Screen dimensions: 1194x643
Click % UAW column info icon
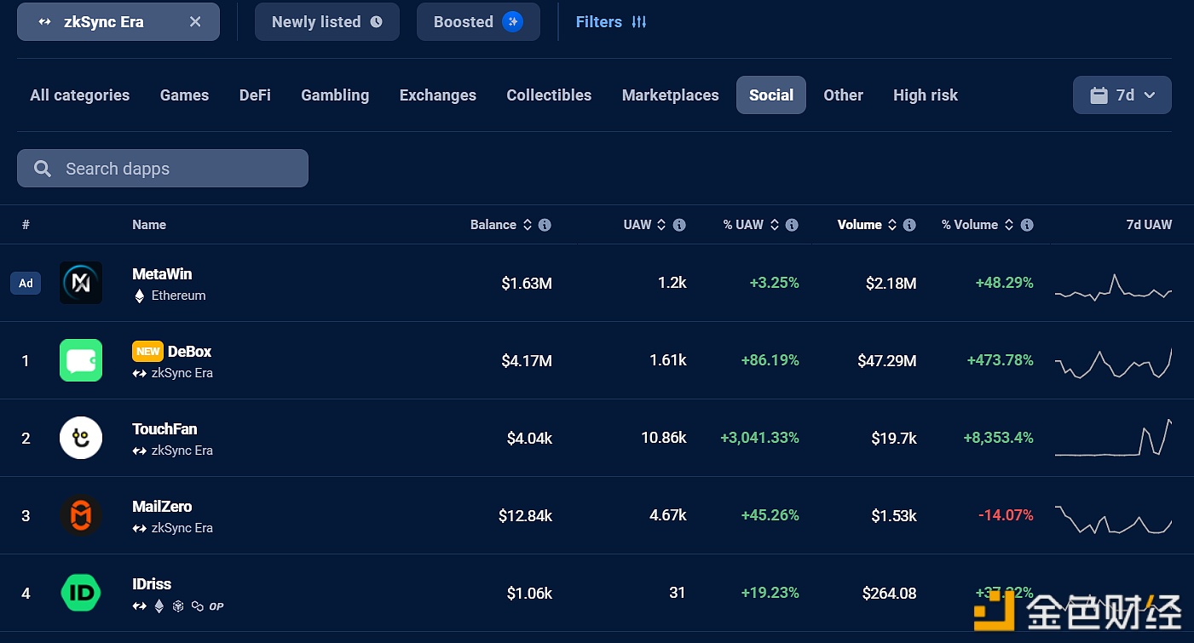point(792,225)
